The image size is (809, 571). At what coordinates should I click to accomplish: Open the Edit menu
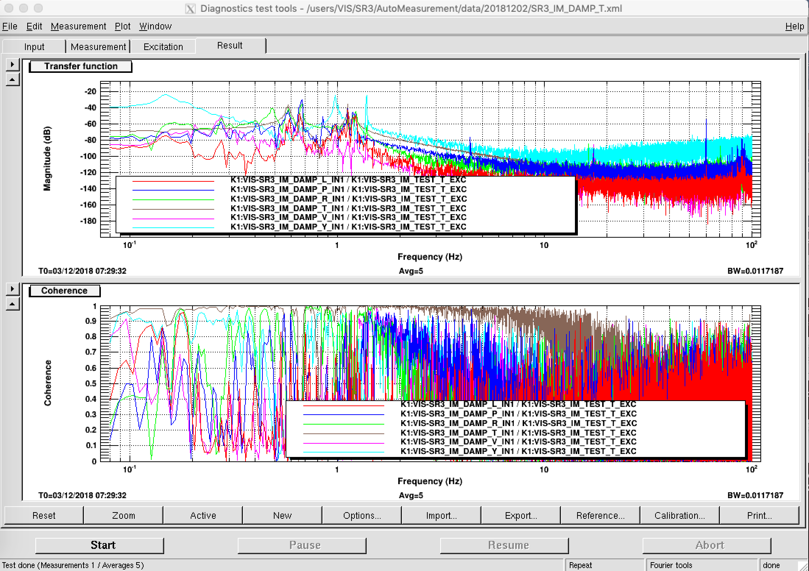click(x=34, y=26)
